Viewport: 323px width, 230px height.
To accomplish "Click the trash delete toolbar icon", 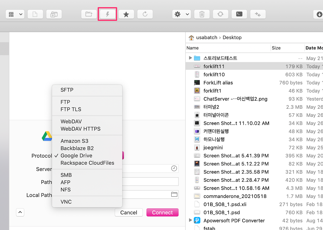I will click(202, 14).
